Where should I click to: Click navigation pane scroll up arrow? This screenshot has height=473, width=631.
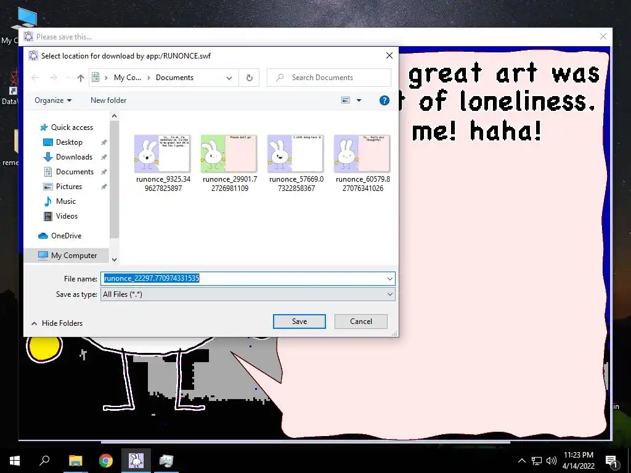(x=114, y=116)
